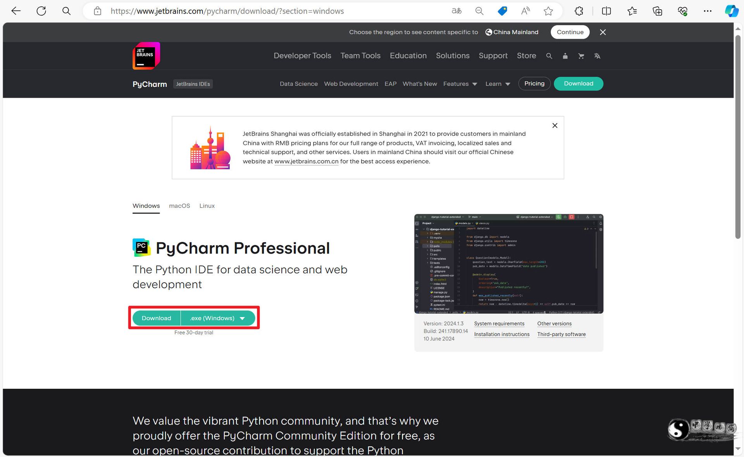This screenshot has height=457, width=744.
Task: Click the Continue region button
Action: 570,32
